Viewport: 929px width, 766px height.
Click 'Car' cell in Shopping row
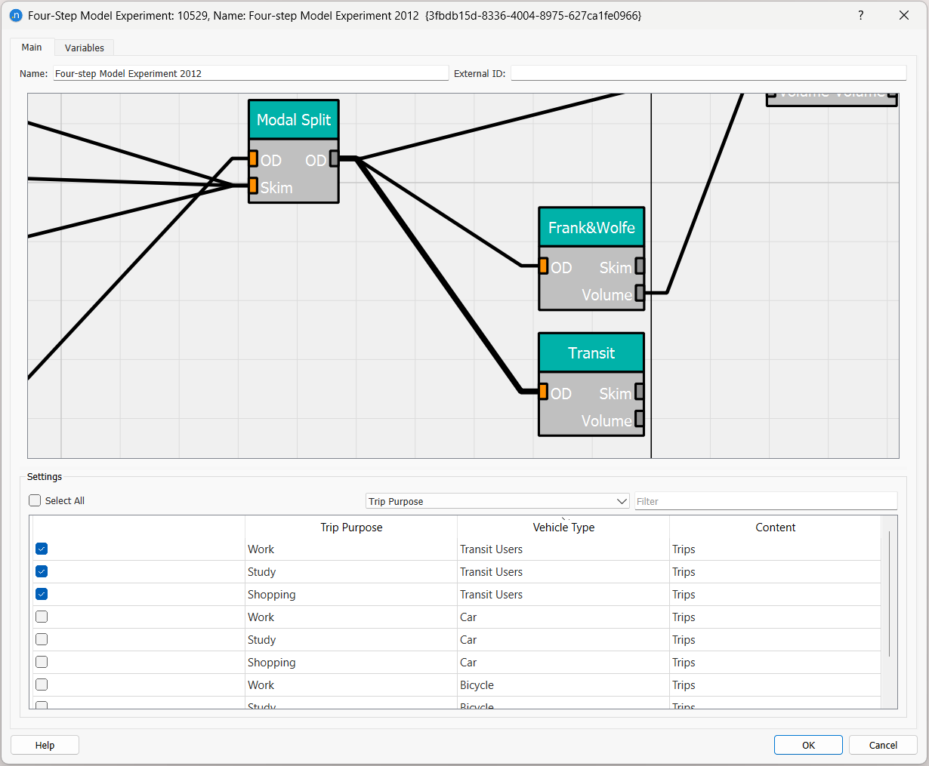click(563, 663)
